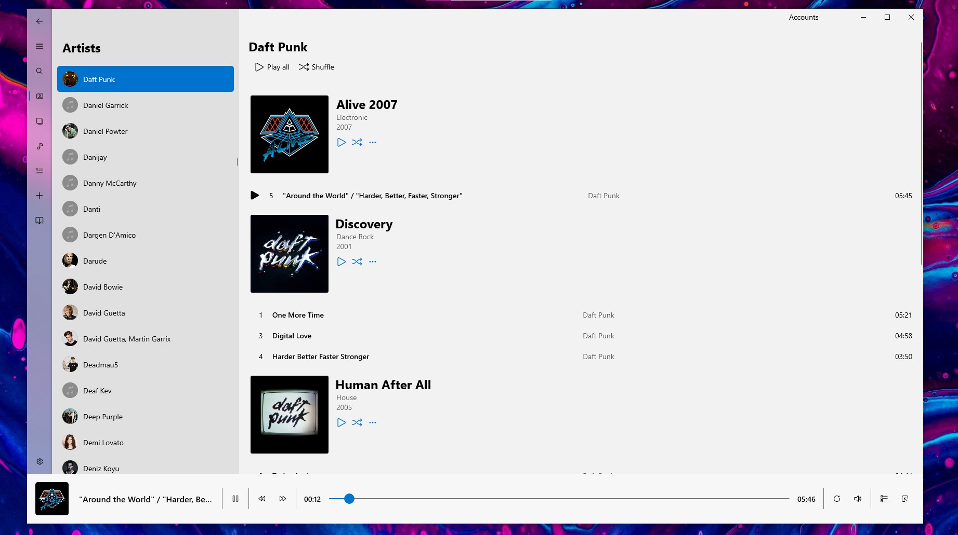
Task: Select artist Deniz Koyu
Action: coord(146,467)
